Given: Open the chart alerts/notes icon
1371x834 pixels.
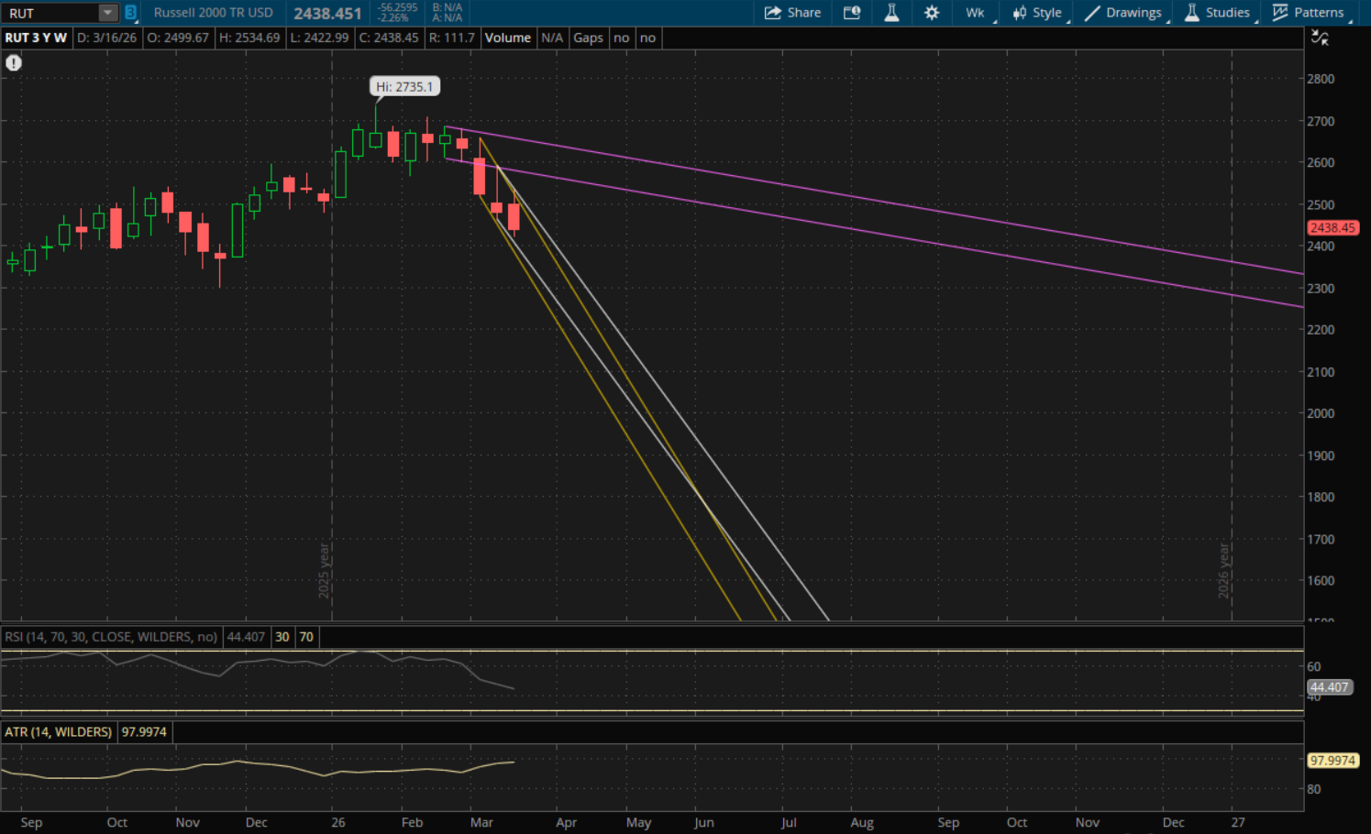Looking at the screenshot, I should click(852, 13).
